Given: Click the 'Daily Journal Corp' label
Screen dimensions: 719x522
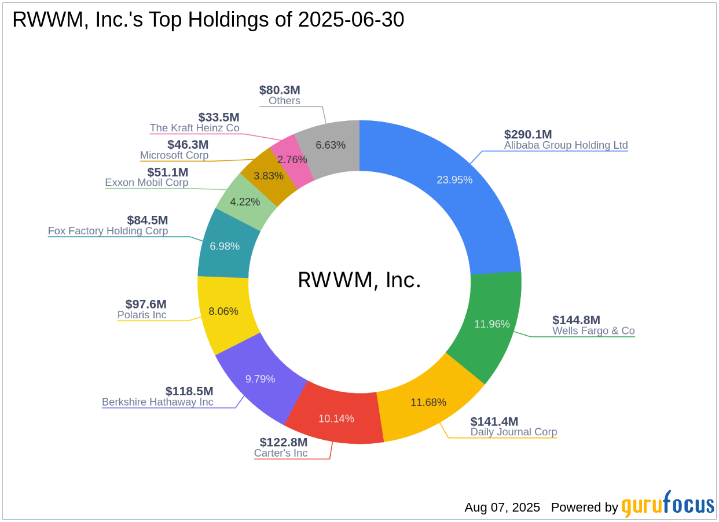Looking at the screenshot, I should pos(513,432).
